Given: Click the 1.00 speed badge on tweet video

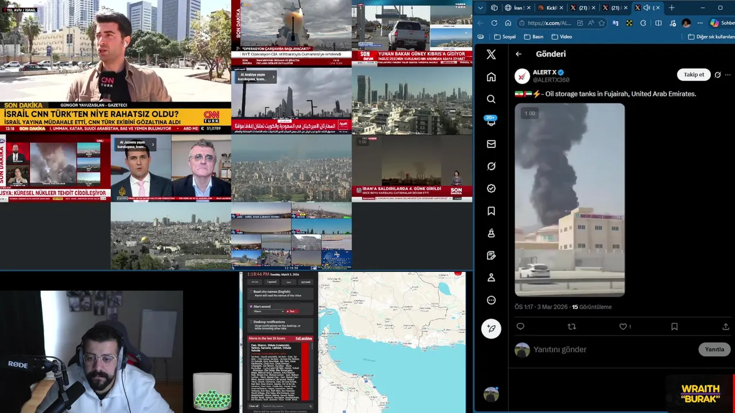Looking at the screenshot, I should (x=529, y=114).
